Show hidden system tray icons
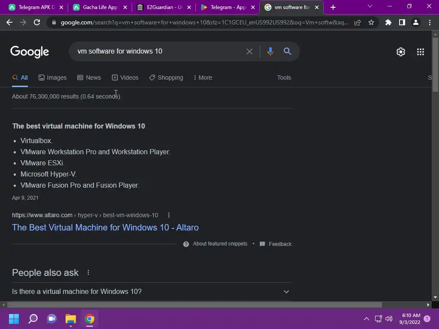The height and width of the screenshot is (329, 439). point(366,319)
